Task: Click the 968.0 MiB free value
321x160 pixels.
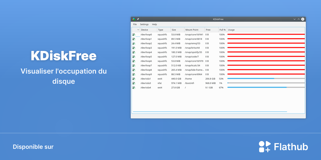Action: click(211, 83)
